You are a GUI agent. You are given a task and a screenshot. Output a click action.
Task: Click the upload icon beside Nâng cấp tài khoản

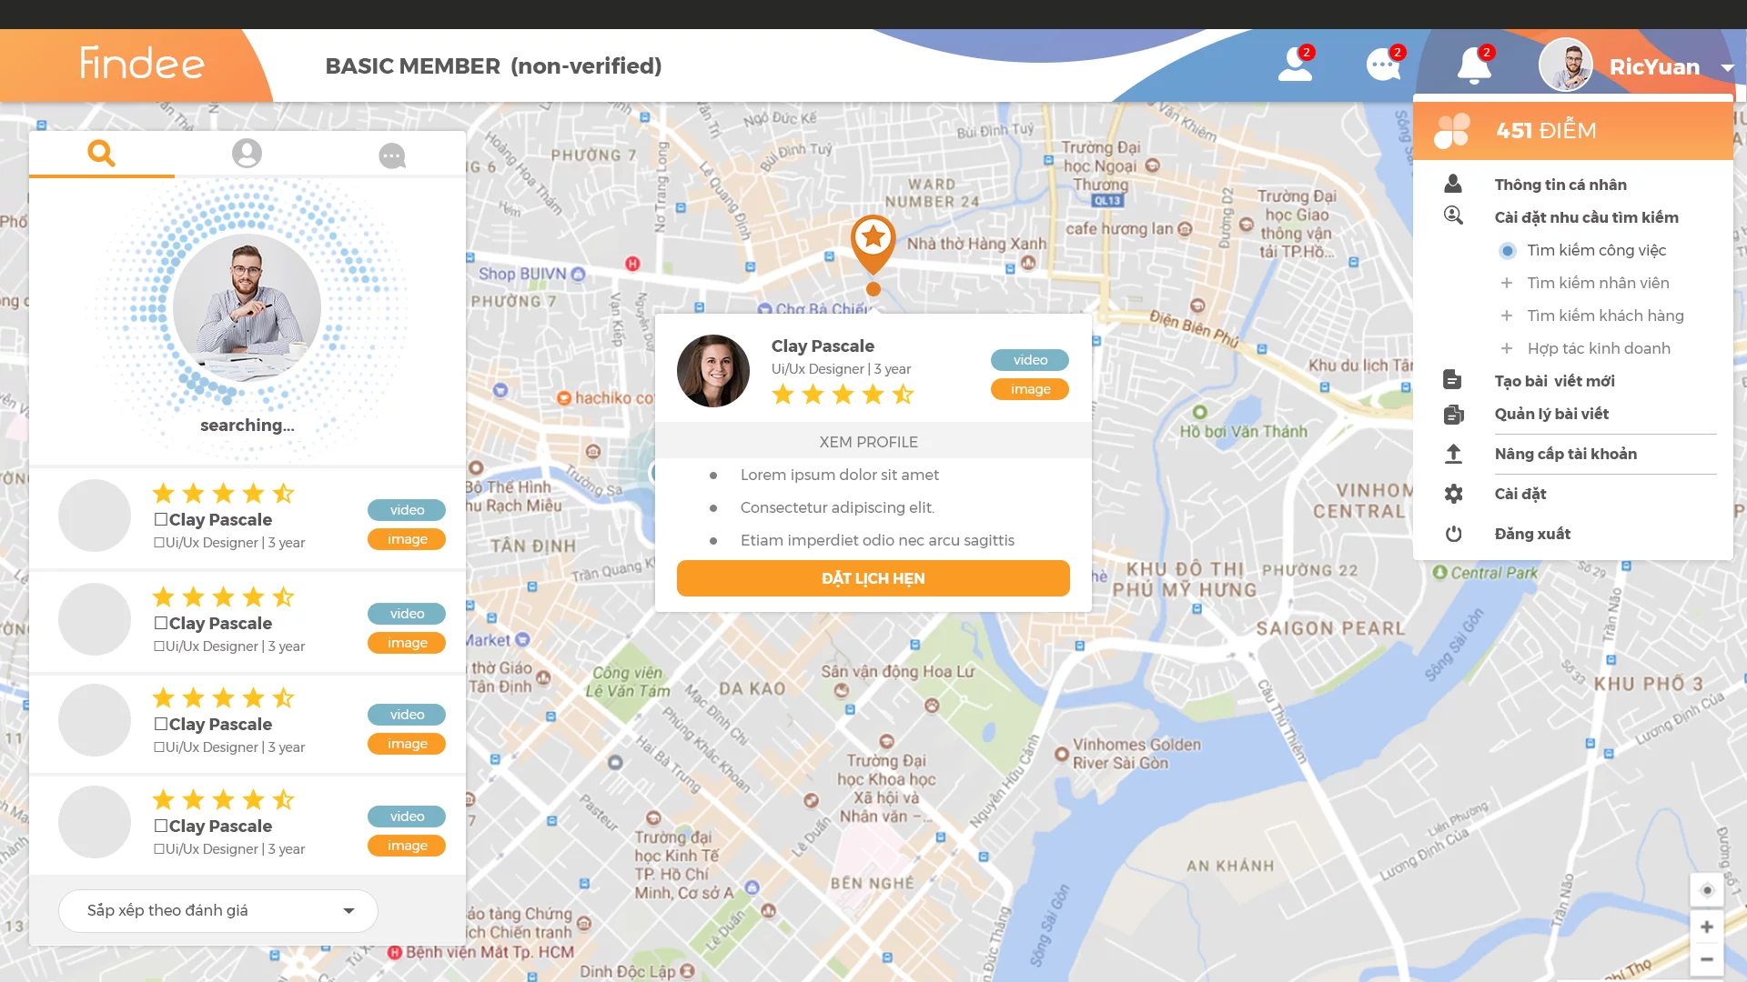(1453, 454)
